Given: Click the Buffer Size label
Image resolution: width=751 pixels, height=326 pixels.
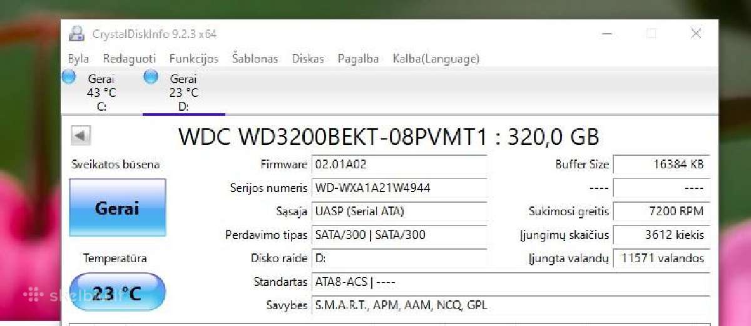Looking at the screenshot, I should (x=582, y=165).
